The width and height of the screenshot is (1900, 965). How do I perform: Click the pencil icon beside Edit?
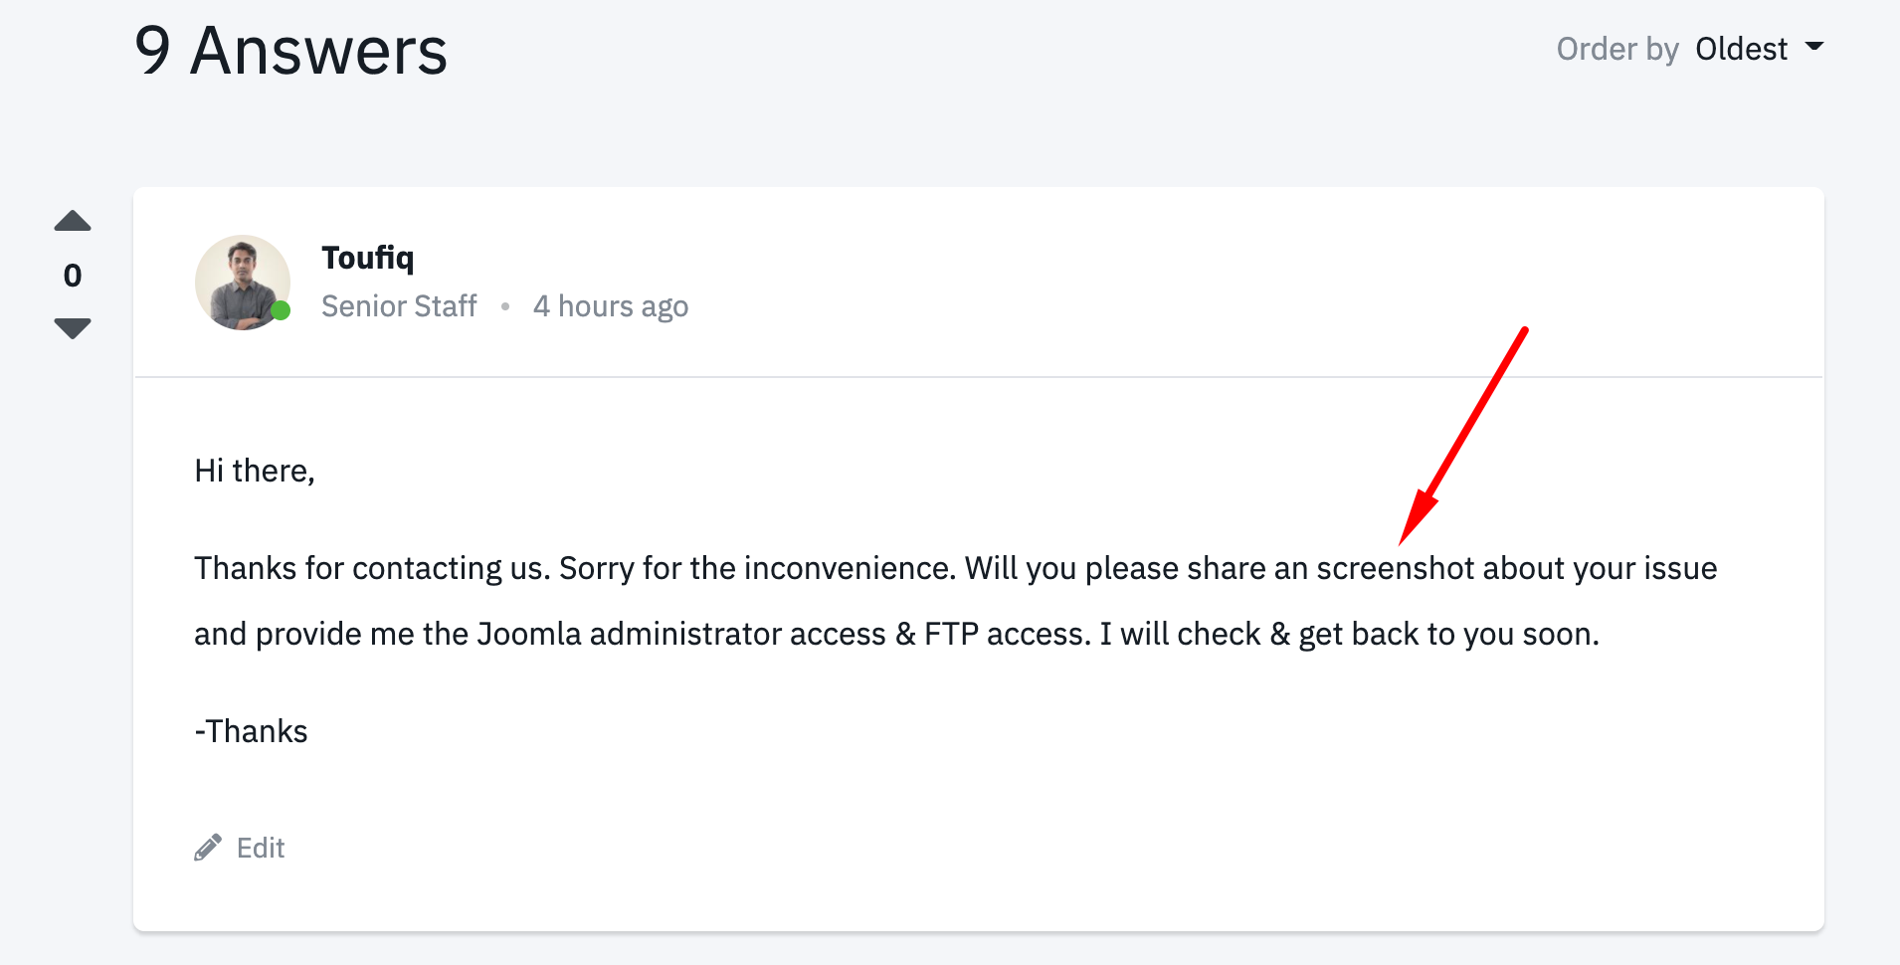(x=208, y=848)
